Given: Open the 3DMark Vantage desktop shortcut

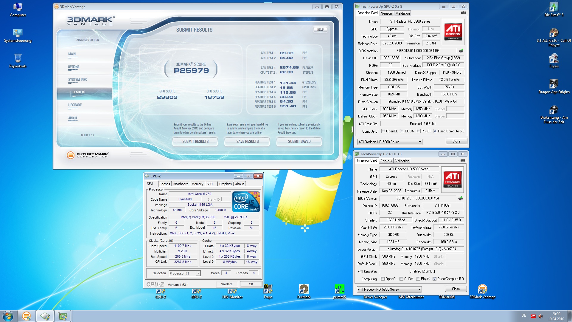Looking at the screenshot, I should pyautogui.click(x=482, y=292).
